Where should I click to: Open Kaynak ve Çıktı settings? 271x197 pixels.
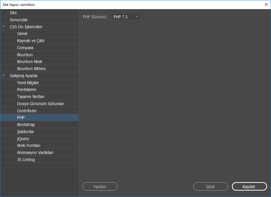[x=39, y=41]
